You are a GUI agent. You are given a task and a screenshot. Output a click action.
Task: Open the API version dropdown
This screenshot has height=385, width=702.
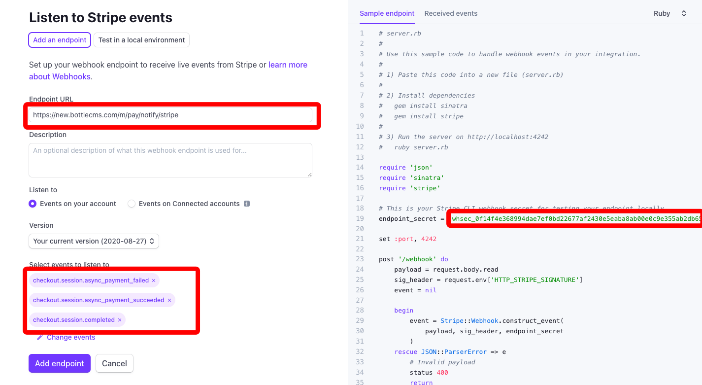tap(94, 241)
